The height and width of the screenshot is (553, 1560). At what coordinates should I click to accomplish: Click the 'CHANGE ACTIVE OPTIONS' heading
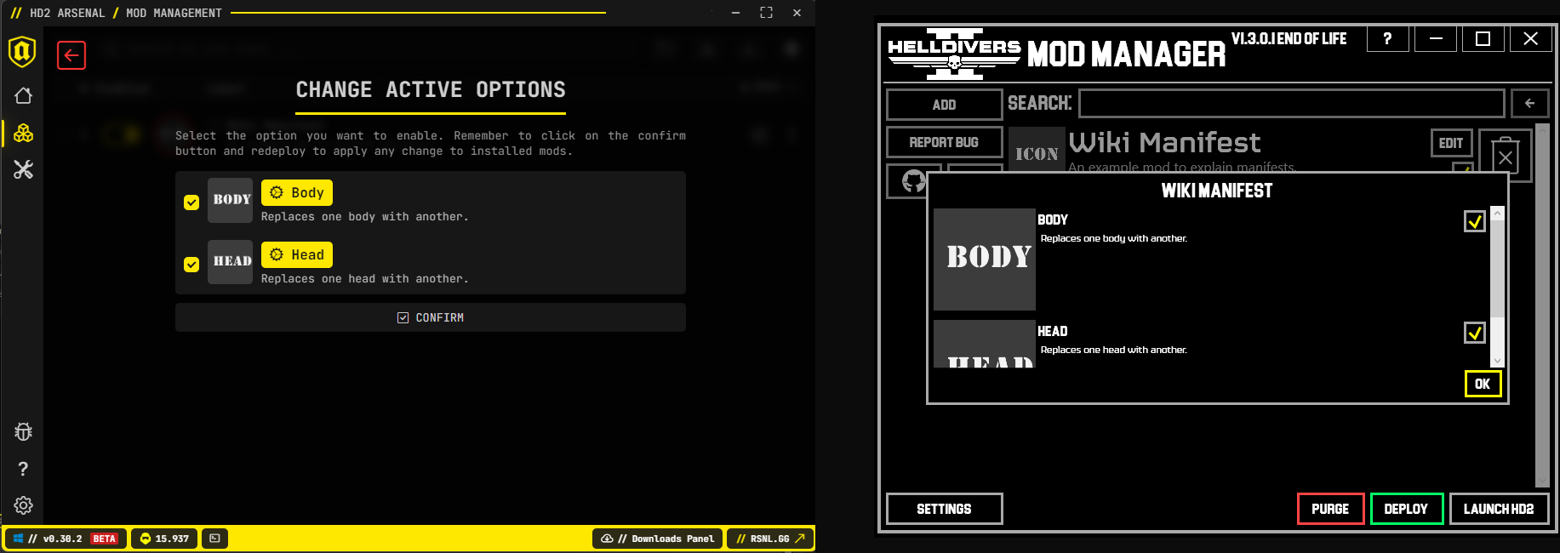click(431, 90)
